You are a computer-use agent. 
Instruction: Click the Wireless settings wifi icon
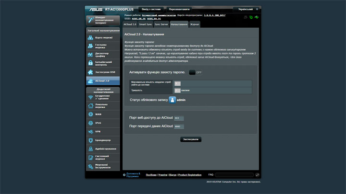(90, 97)
